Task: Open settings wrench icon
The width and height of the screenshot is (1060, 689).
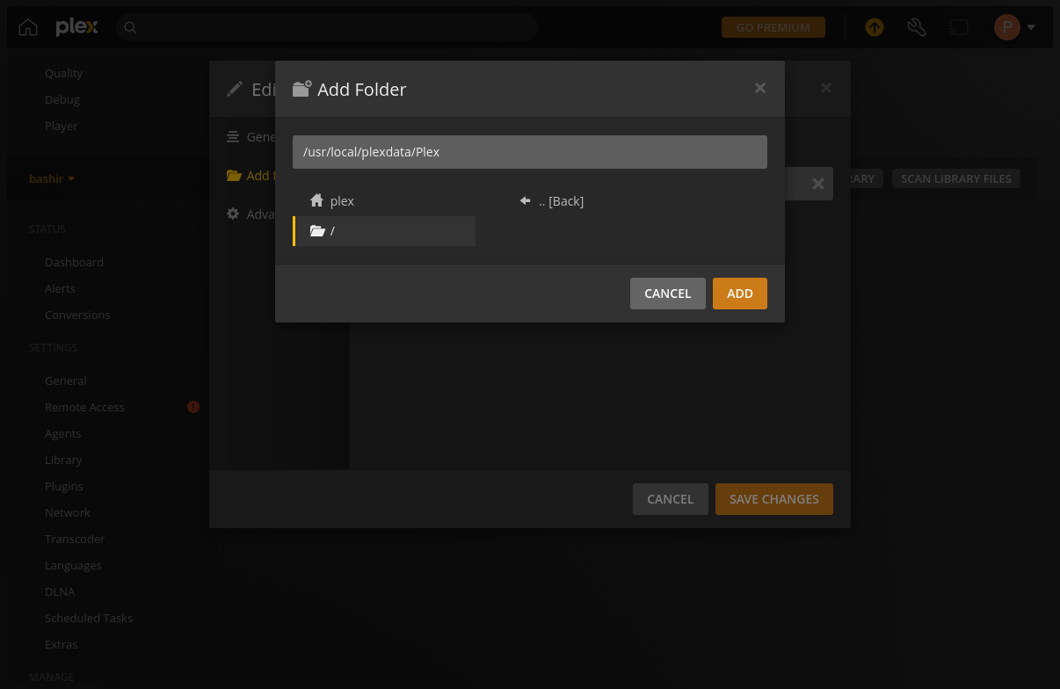Action: point(916,27)
